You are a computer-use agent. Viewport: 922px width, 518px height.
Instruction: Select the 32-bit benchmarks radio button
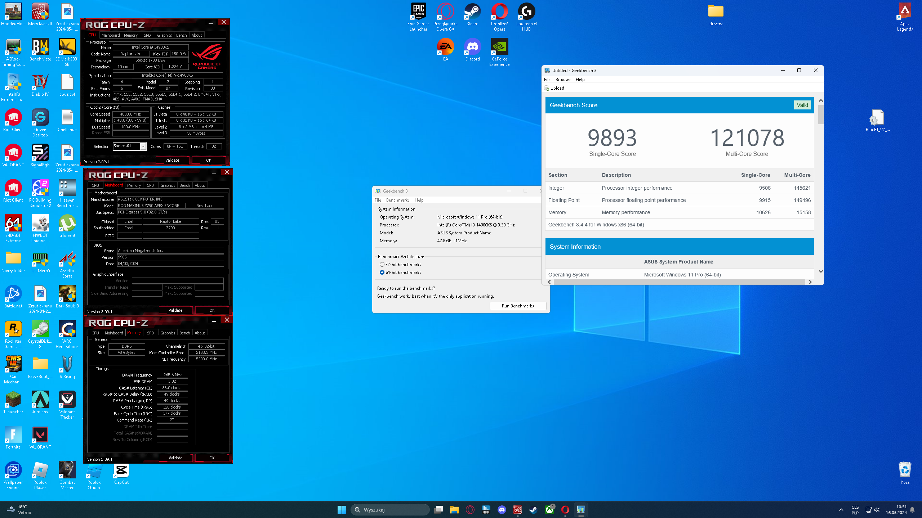point(382,265)
